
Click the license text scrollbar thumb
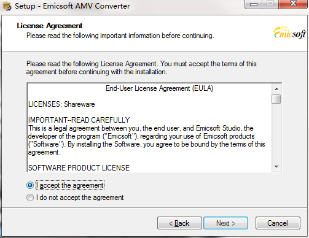pos(276,99)
